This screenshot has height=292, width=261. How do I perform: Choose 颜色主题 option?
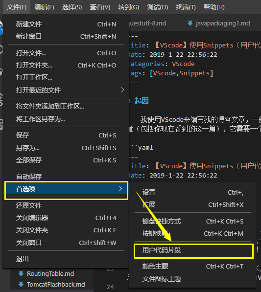(193, 266)
